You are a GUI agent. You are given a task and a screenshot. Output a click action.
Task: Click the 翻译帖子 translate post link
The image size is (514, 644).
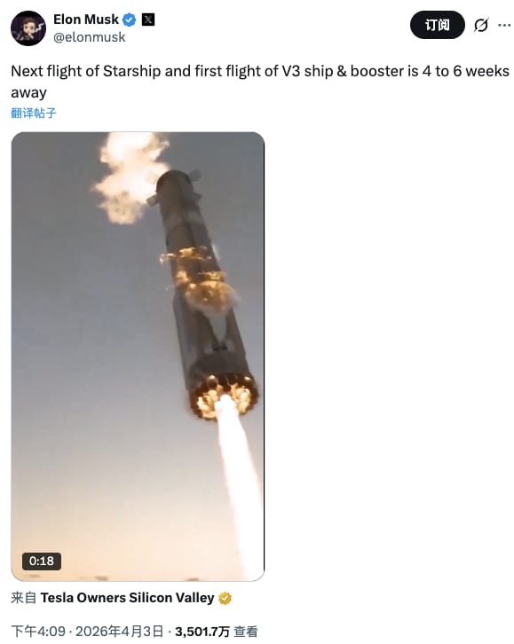pyautogui.click(x=33, y=113)
